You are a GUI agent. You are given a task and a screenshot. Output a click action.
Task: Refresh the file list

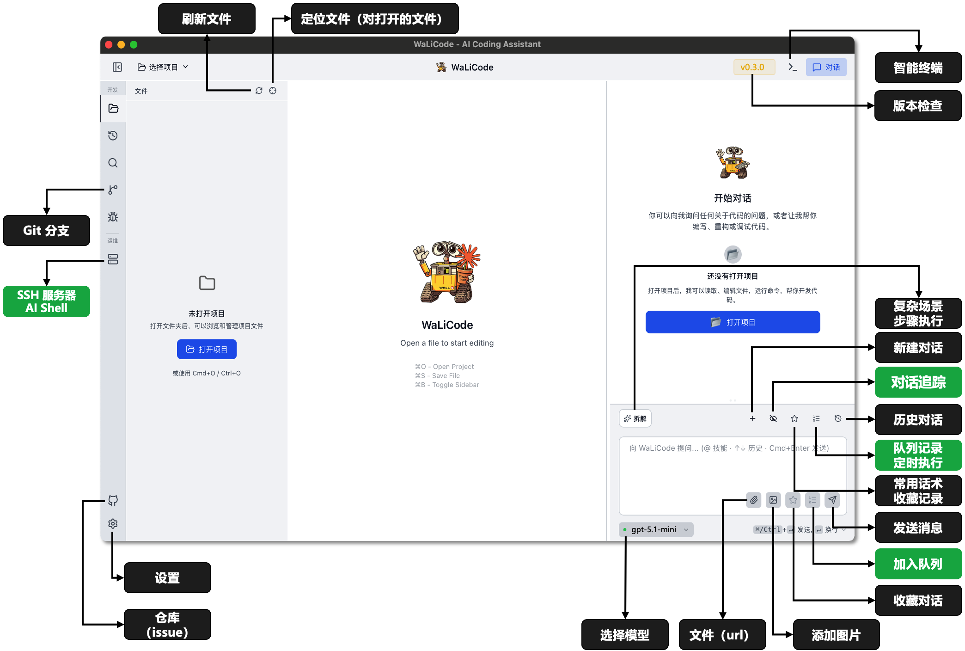[x=259, y=91]
